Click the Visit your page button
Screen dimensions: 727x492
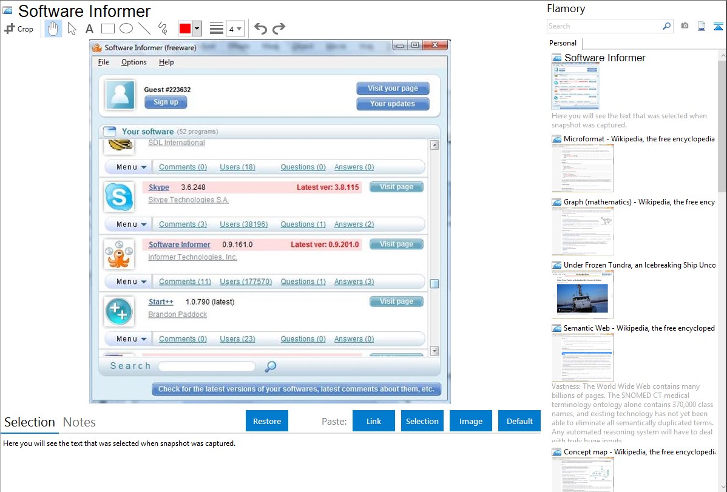[x=393, y=88]
